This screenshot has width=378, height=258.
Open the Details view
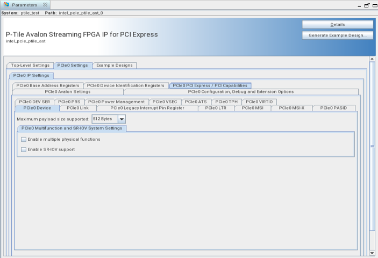338,24
